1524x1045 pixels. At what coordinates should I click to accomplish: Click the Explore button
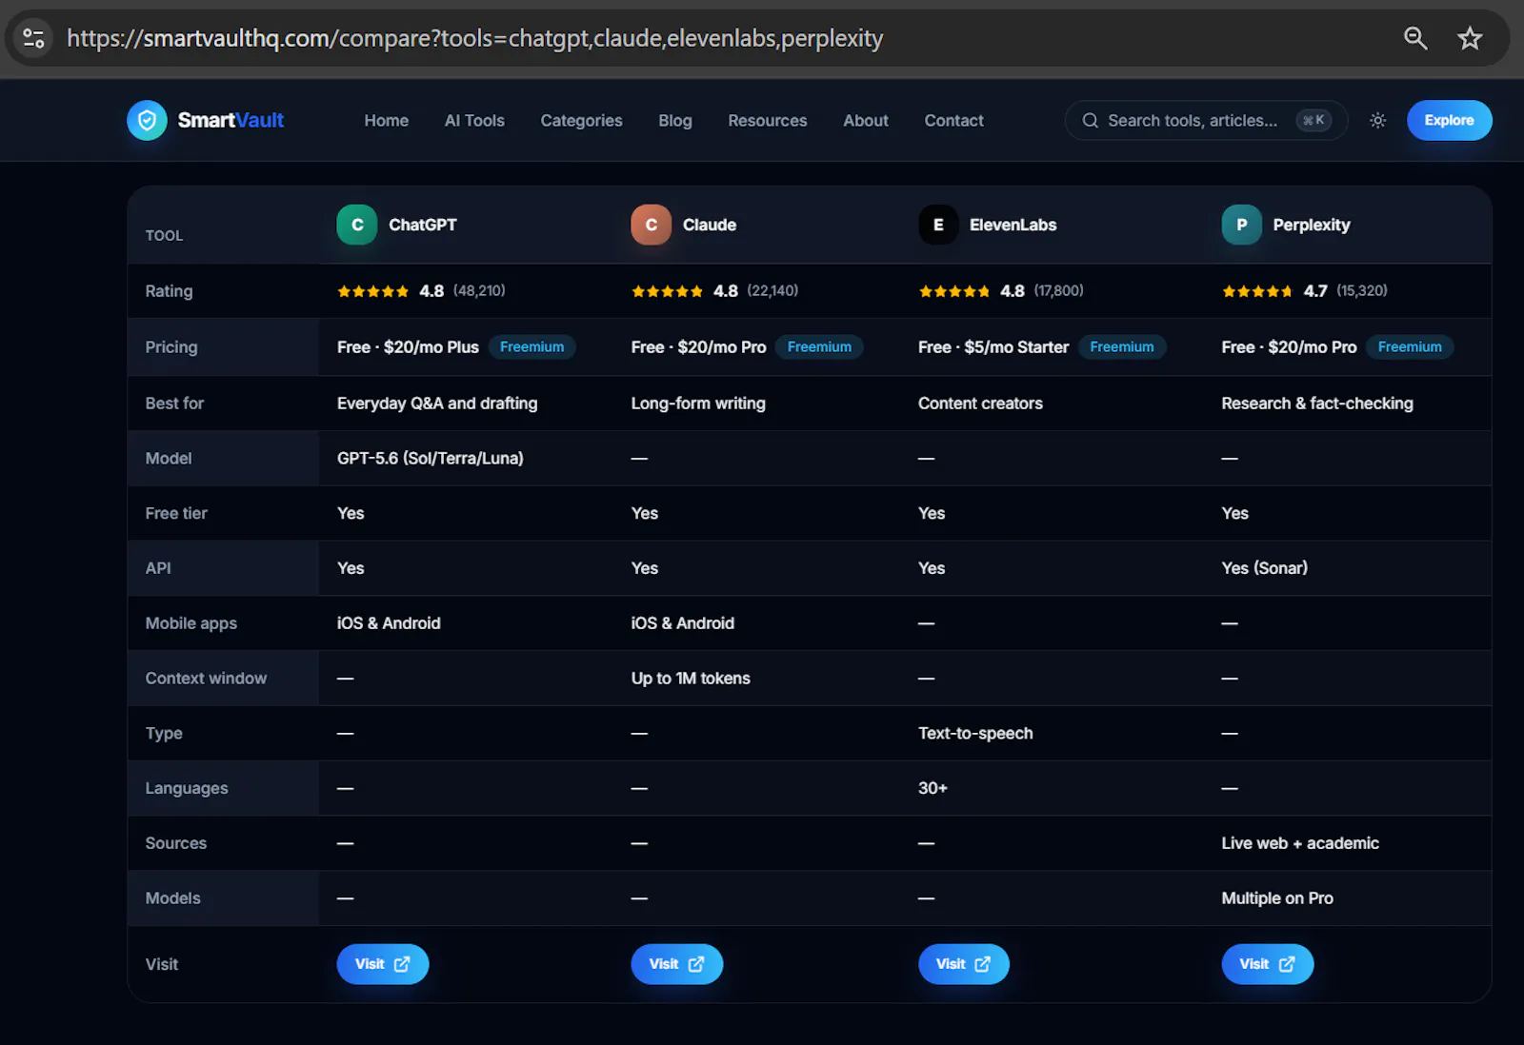click(x=1450, y=120)
